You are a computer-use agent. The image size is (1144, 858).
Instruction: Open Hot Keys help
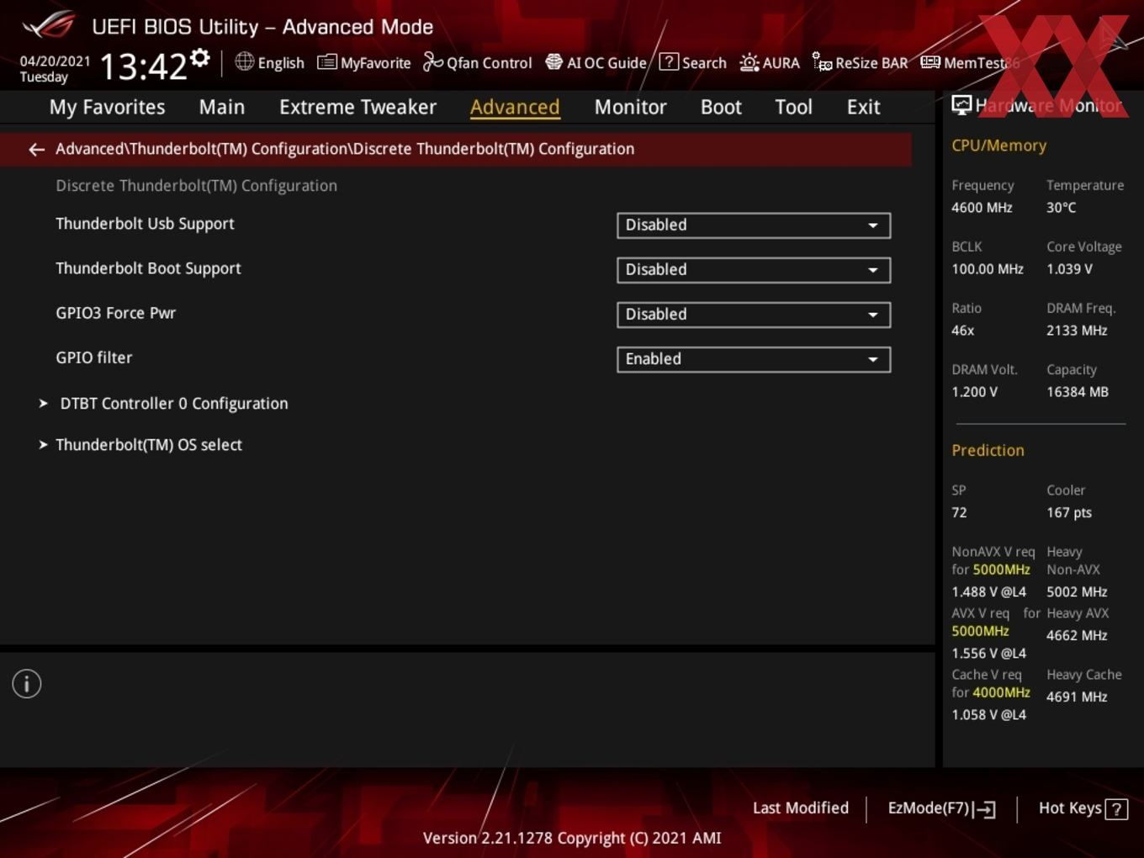click(x=1083, y=808)
